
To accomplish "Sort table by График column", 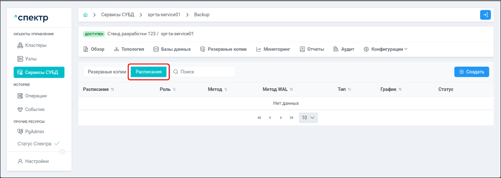I will point(400,89).
